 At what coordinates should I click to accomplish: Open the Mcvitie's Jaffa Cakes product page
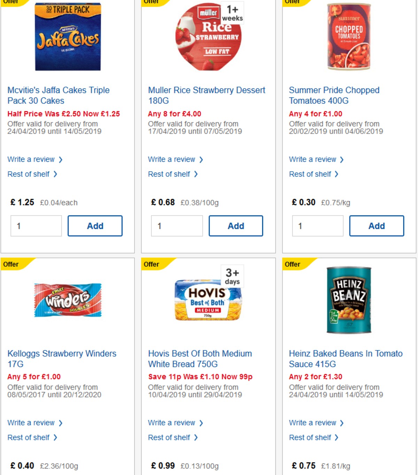coord(59,95)
